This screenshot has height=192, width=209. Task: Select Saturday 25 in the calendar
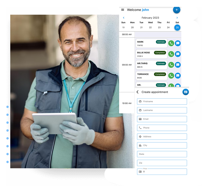click(x=177, y=27)
